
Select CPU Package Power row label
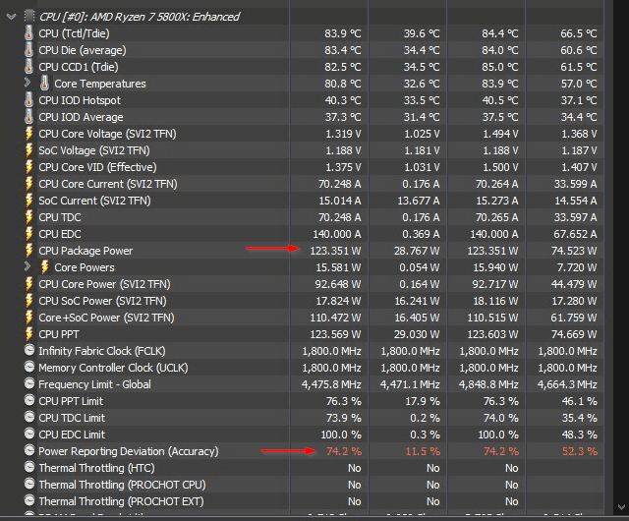click(x=86, y=251)
